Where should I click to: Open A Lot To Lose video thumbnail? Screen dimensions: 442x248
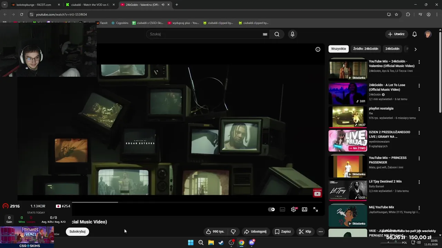point(348,94)
